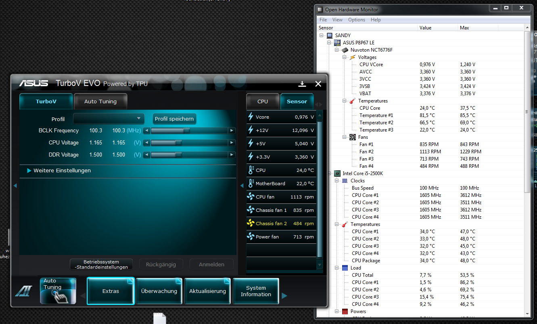This screenshot has height=324, width=537.
Task: Click the Aktualisierung button
Action: click(x=207, y=291)
